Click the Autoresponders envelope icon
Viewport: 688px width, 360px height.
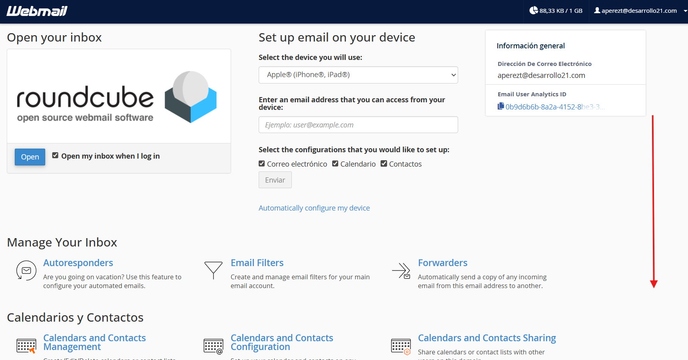click(x=26, y=270)
